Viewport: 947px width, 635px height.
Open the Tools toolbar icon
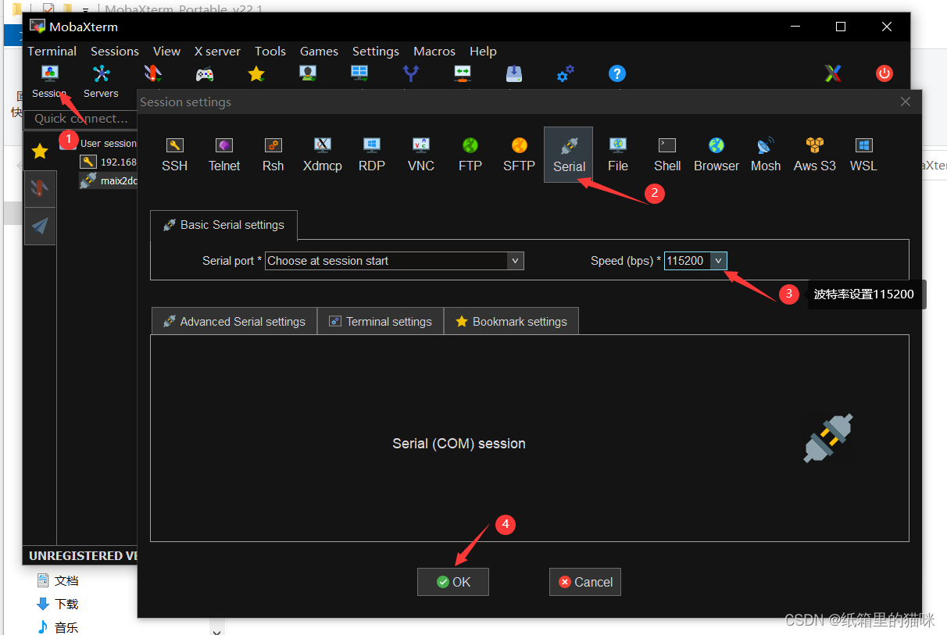point(153,74)
